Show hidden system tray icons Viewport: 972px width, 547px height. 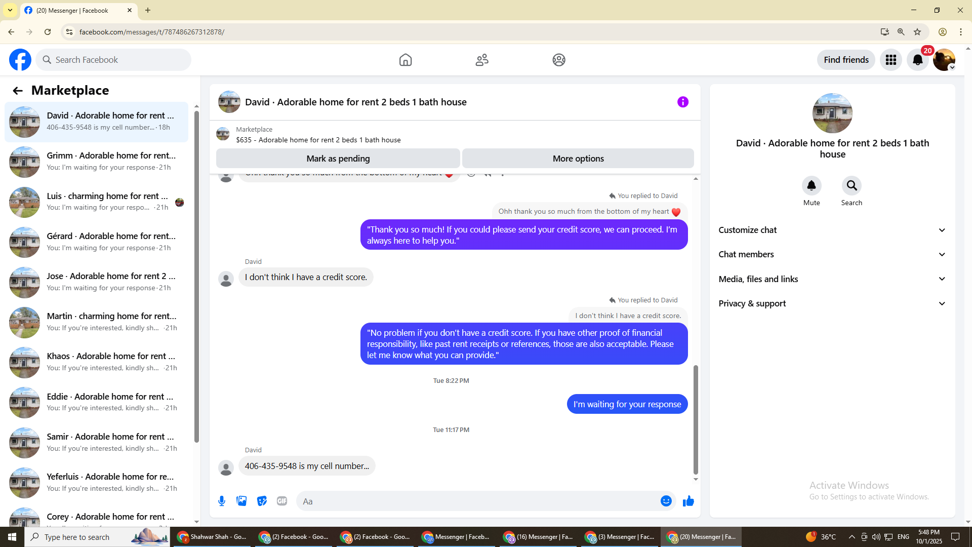[x=852, y=537]
